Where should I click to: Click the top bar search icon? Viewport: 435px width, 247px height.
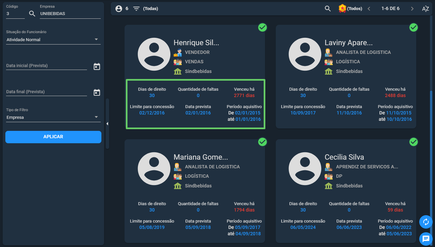pyautogui.click(x=328, y=9)
